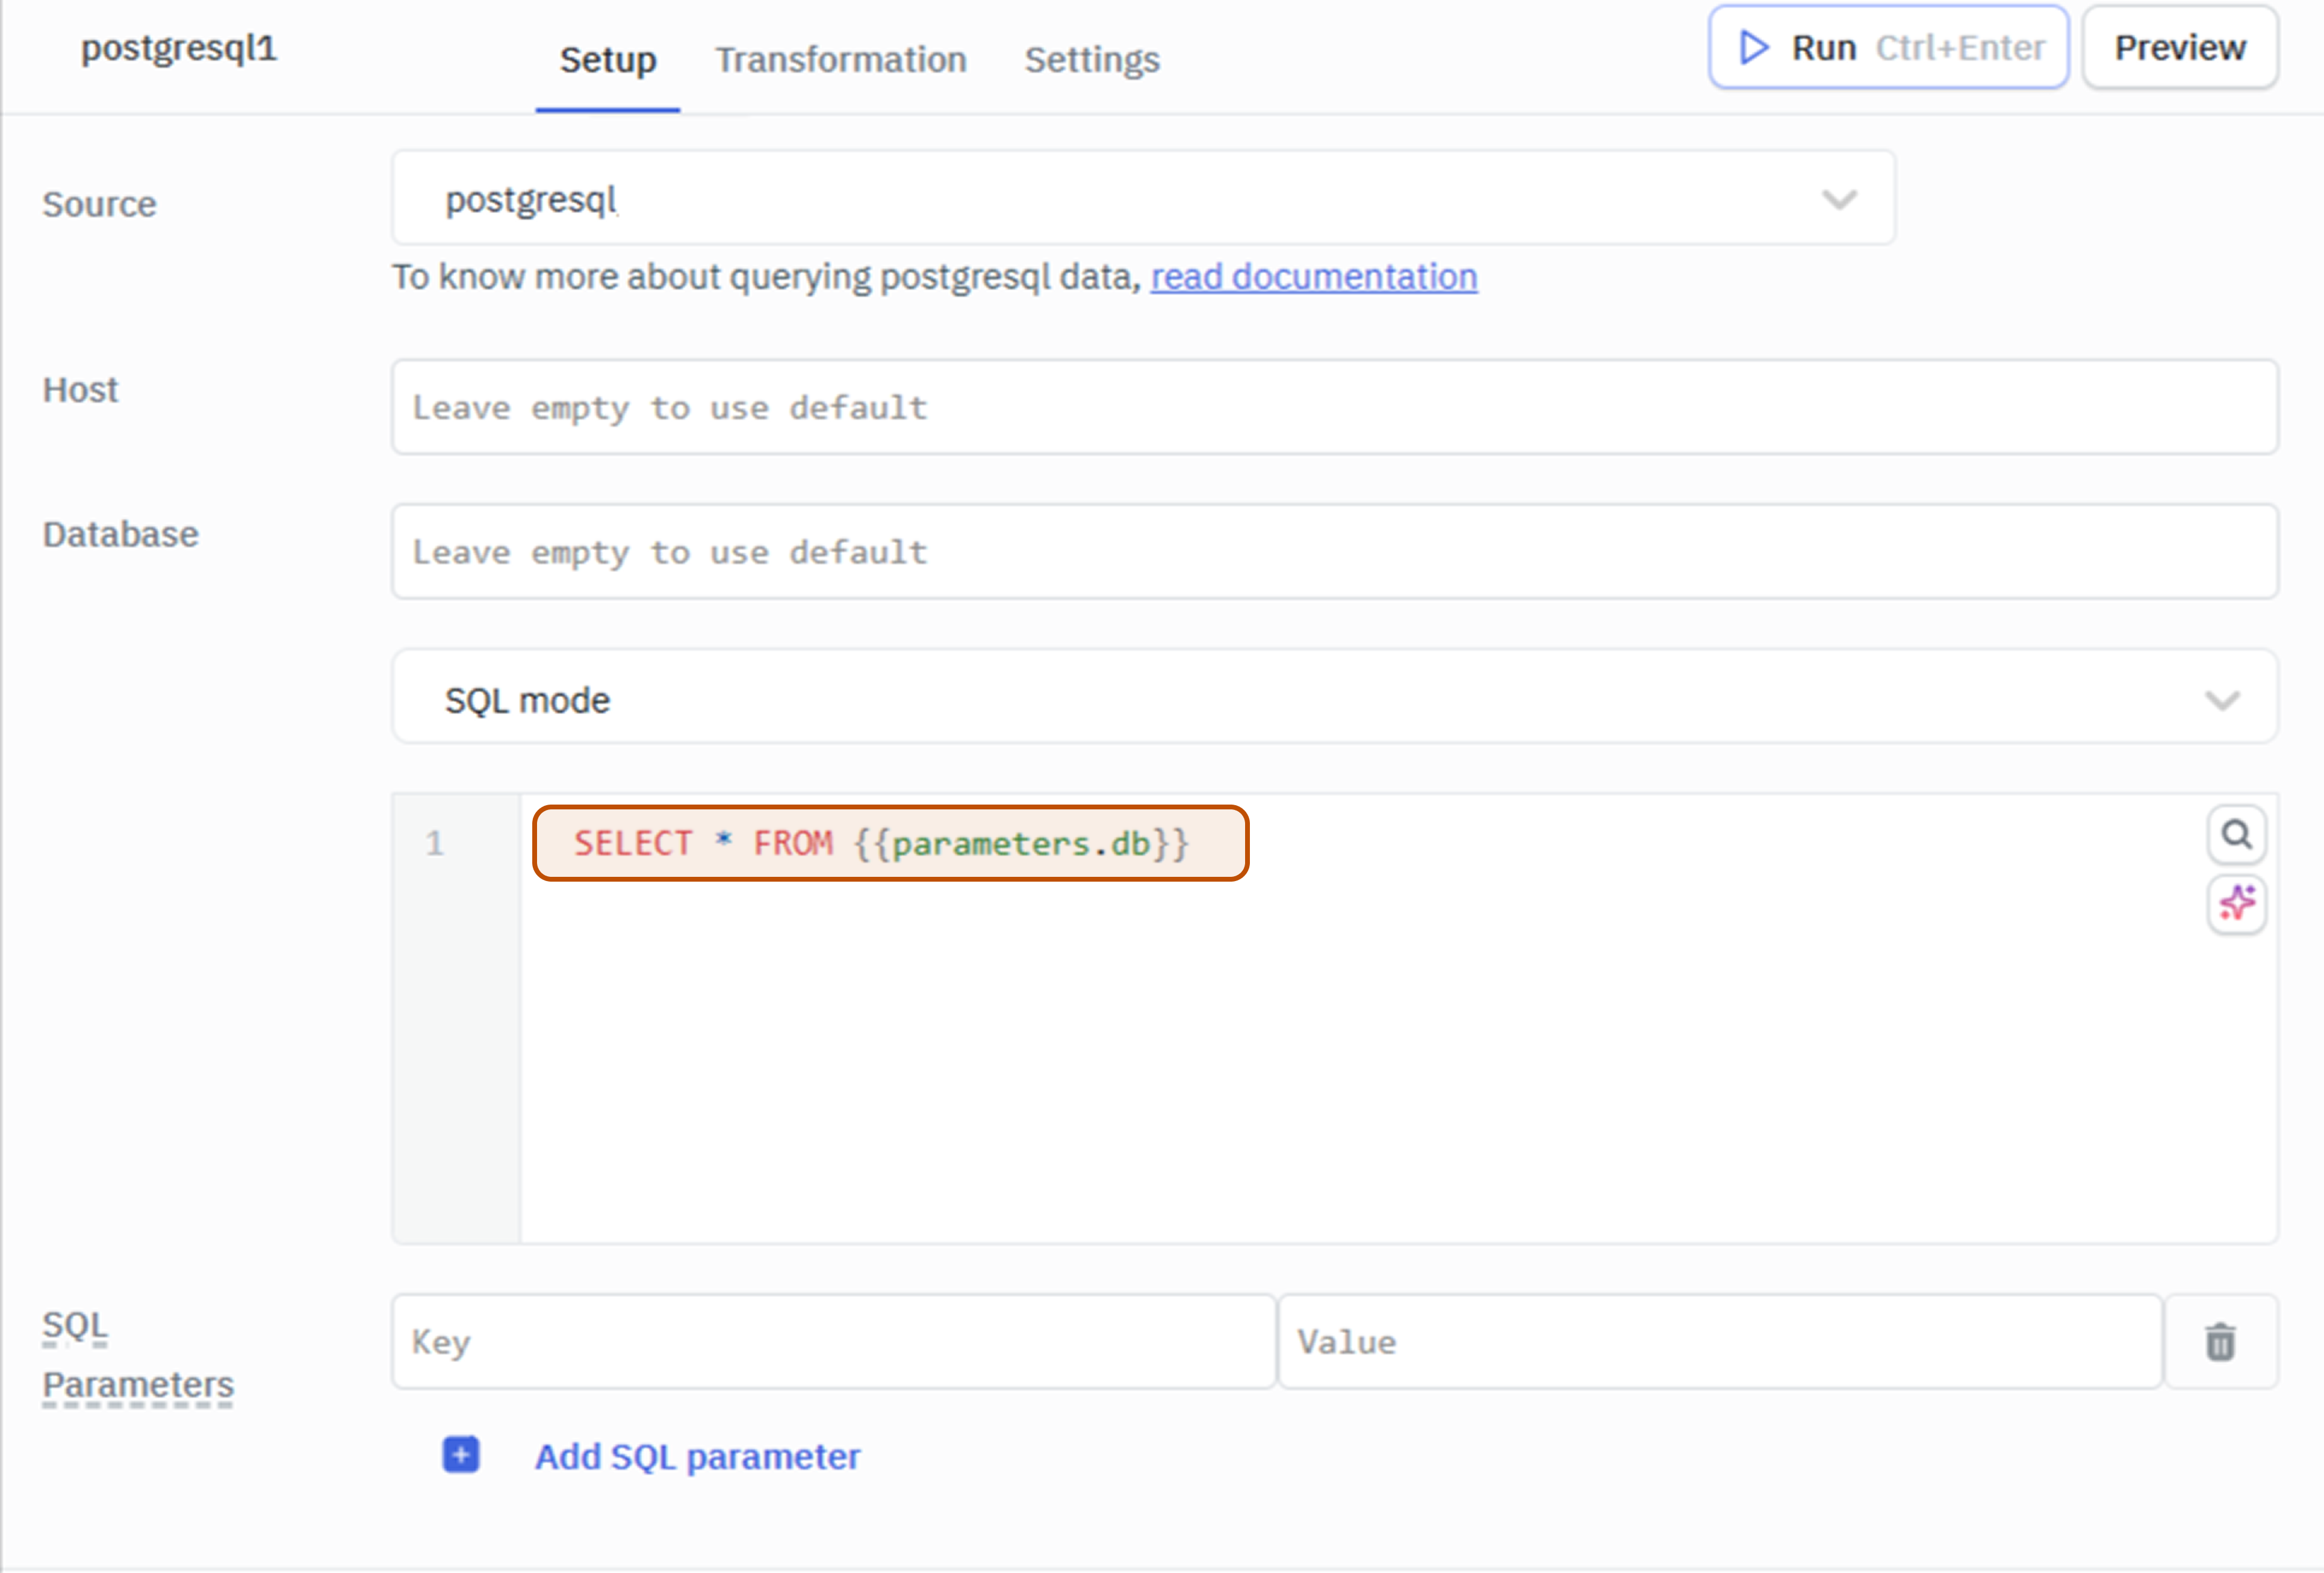Click the postgresql1 query name
Image resolution: width=2324 pixels, height=1573 pixels.
(178, 47)
